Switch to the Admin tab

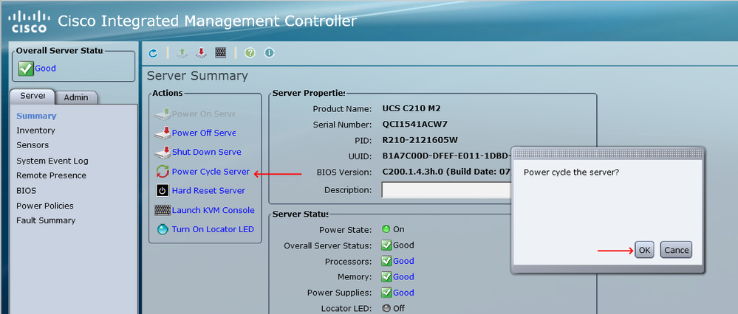point(76,97)
